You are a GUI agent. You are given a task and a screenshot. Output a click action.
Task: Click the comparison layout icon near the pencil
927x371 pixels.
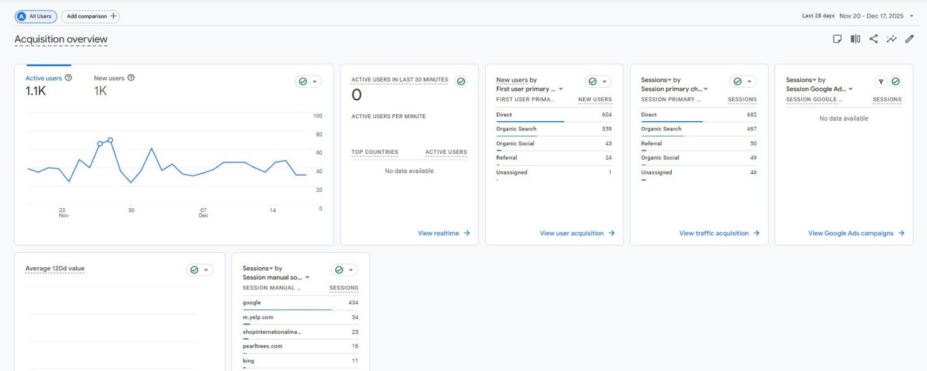855,38
